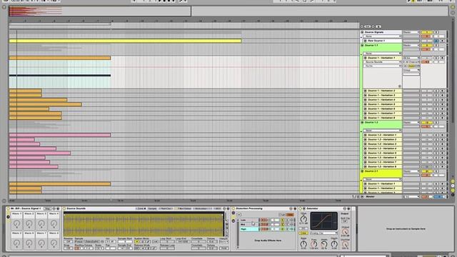Select Source 1 - Variation 5 track

coord(382,104)
